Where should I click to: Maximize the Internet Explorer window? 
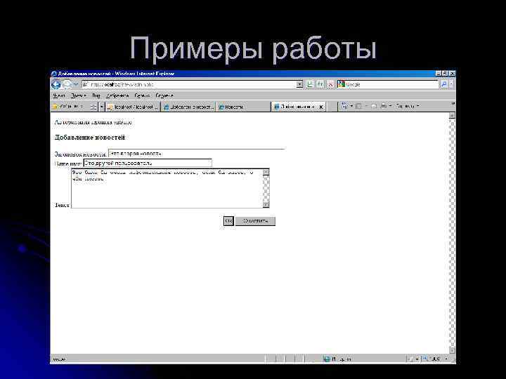tap(446, 74)
